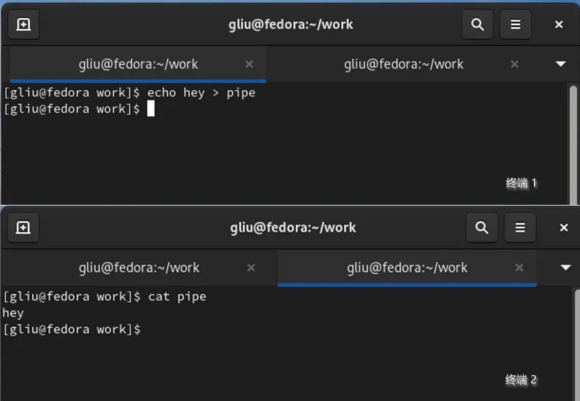Viewport: 580px width, 401px height.
Task: Add a new tab in the cat pipe terminal window
Action: point(23,228)
